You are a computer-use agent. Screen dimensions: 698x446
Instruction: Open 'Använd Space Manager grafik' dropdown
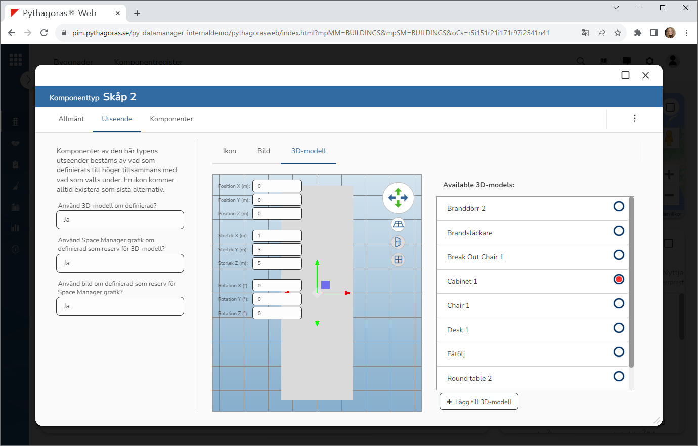tap(120, 263)
